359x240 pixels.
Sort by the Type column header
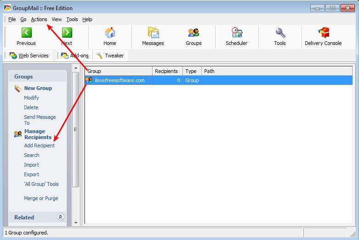pyautogui.click(x=192, y=71)
